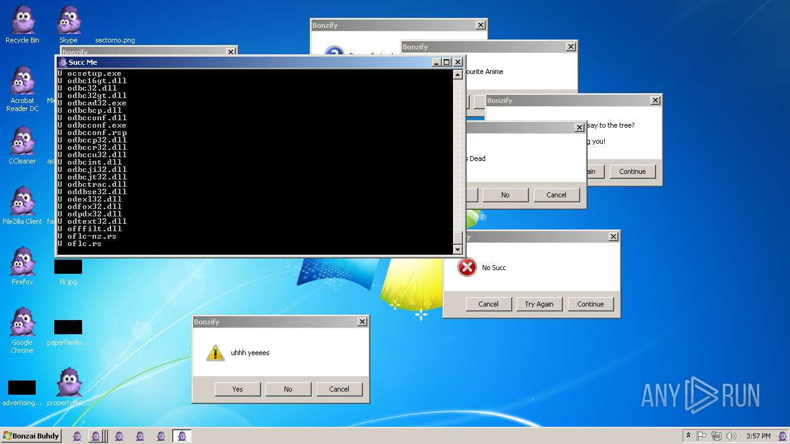Close the uhhh yeeees Bonzify dialog
This screenshot has width=790, height=444.
(362, 321)
